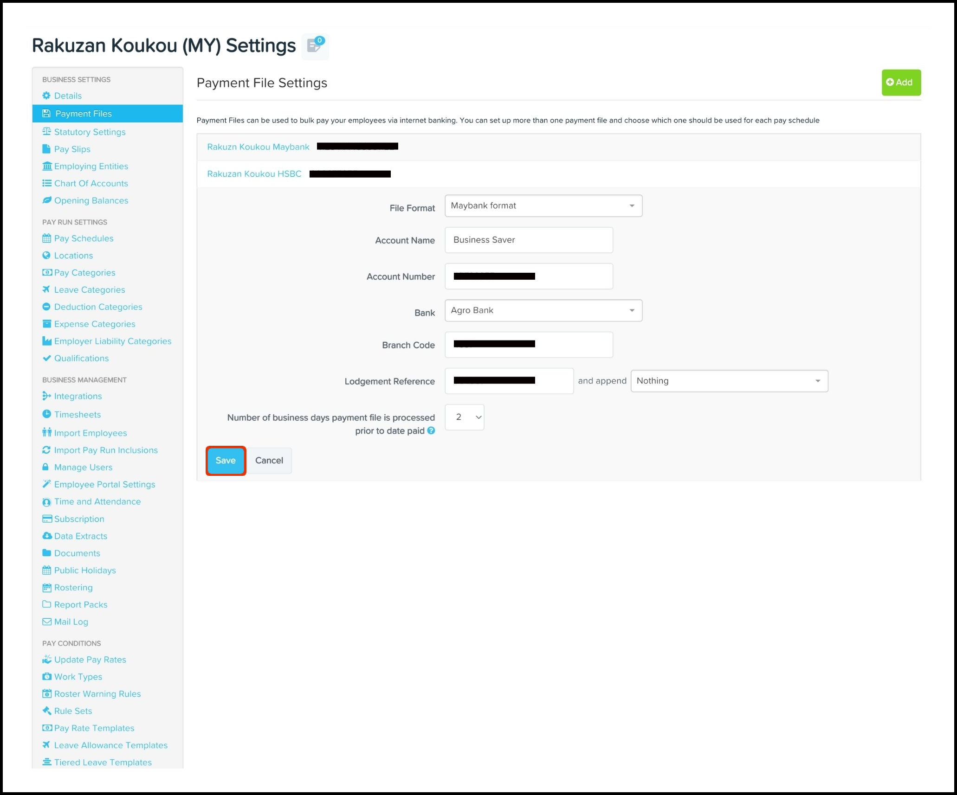The height and width of the screenshot is (795, 957).
Task: Click the Manage Users lock icon
Action: point(45,467)
